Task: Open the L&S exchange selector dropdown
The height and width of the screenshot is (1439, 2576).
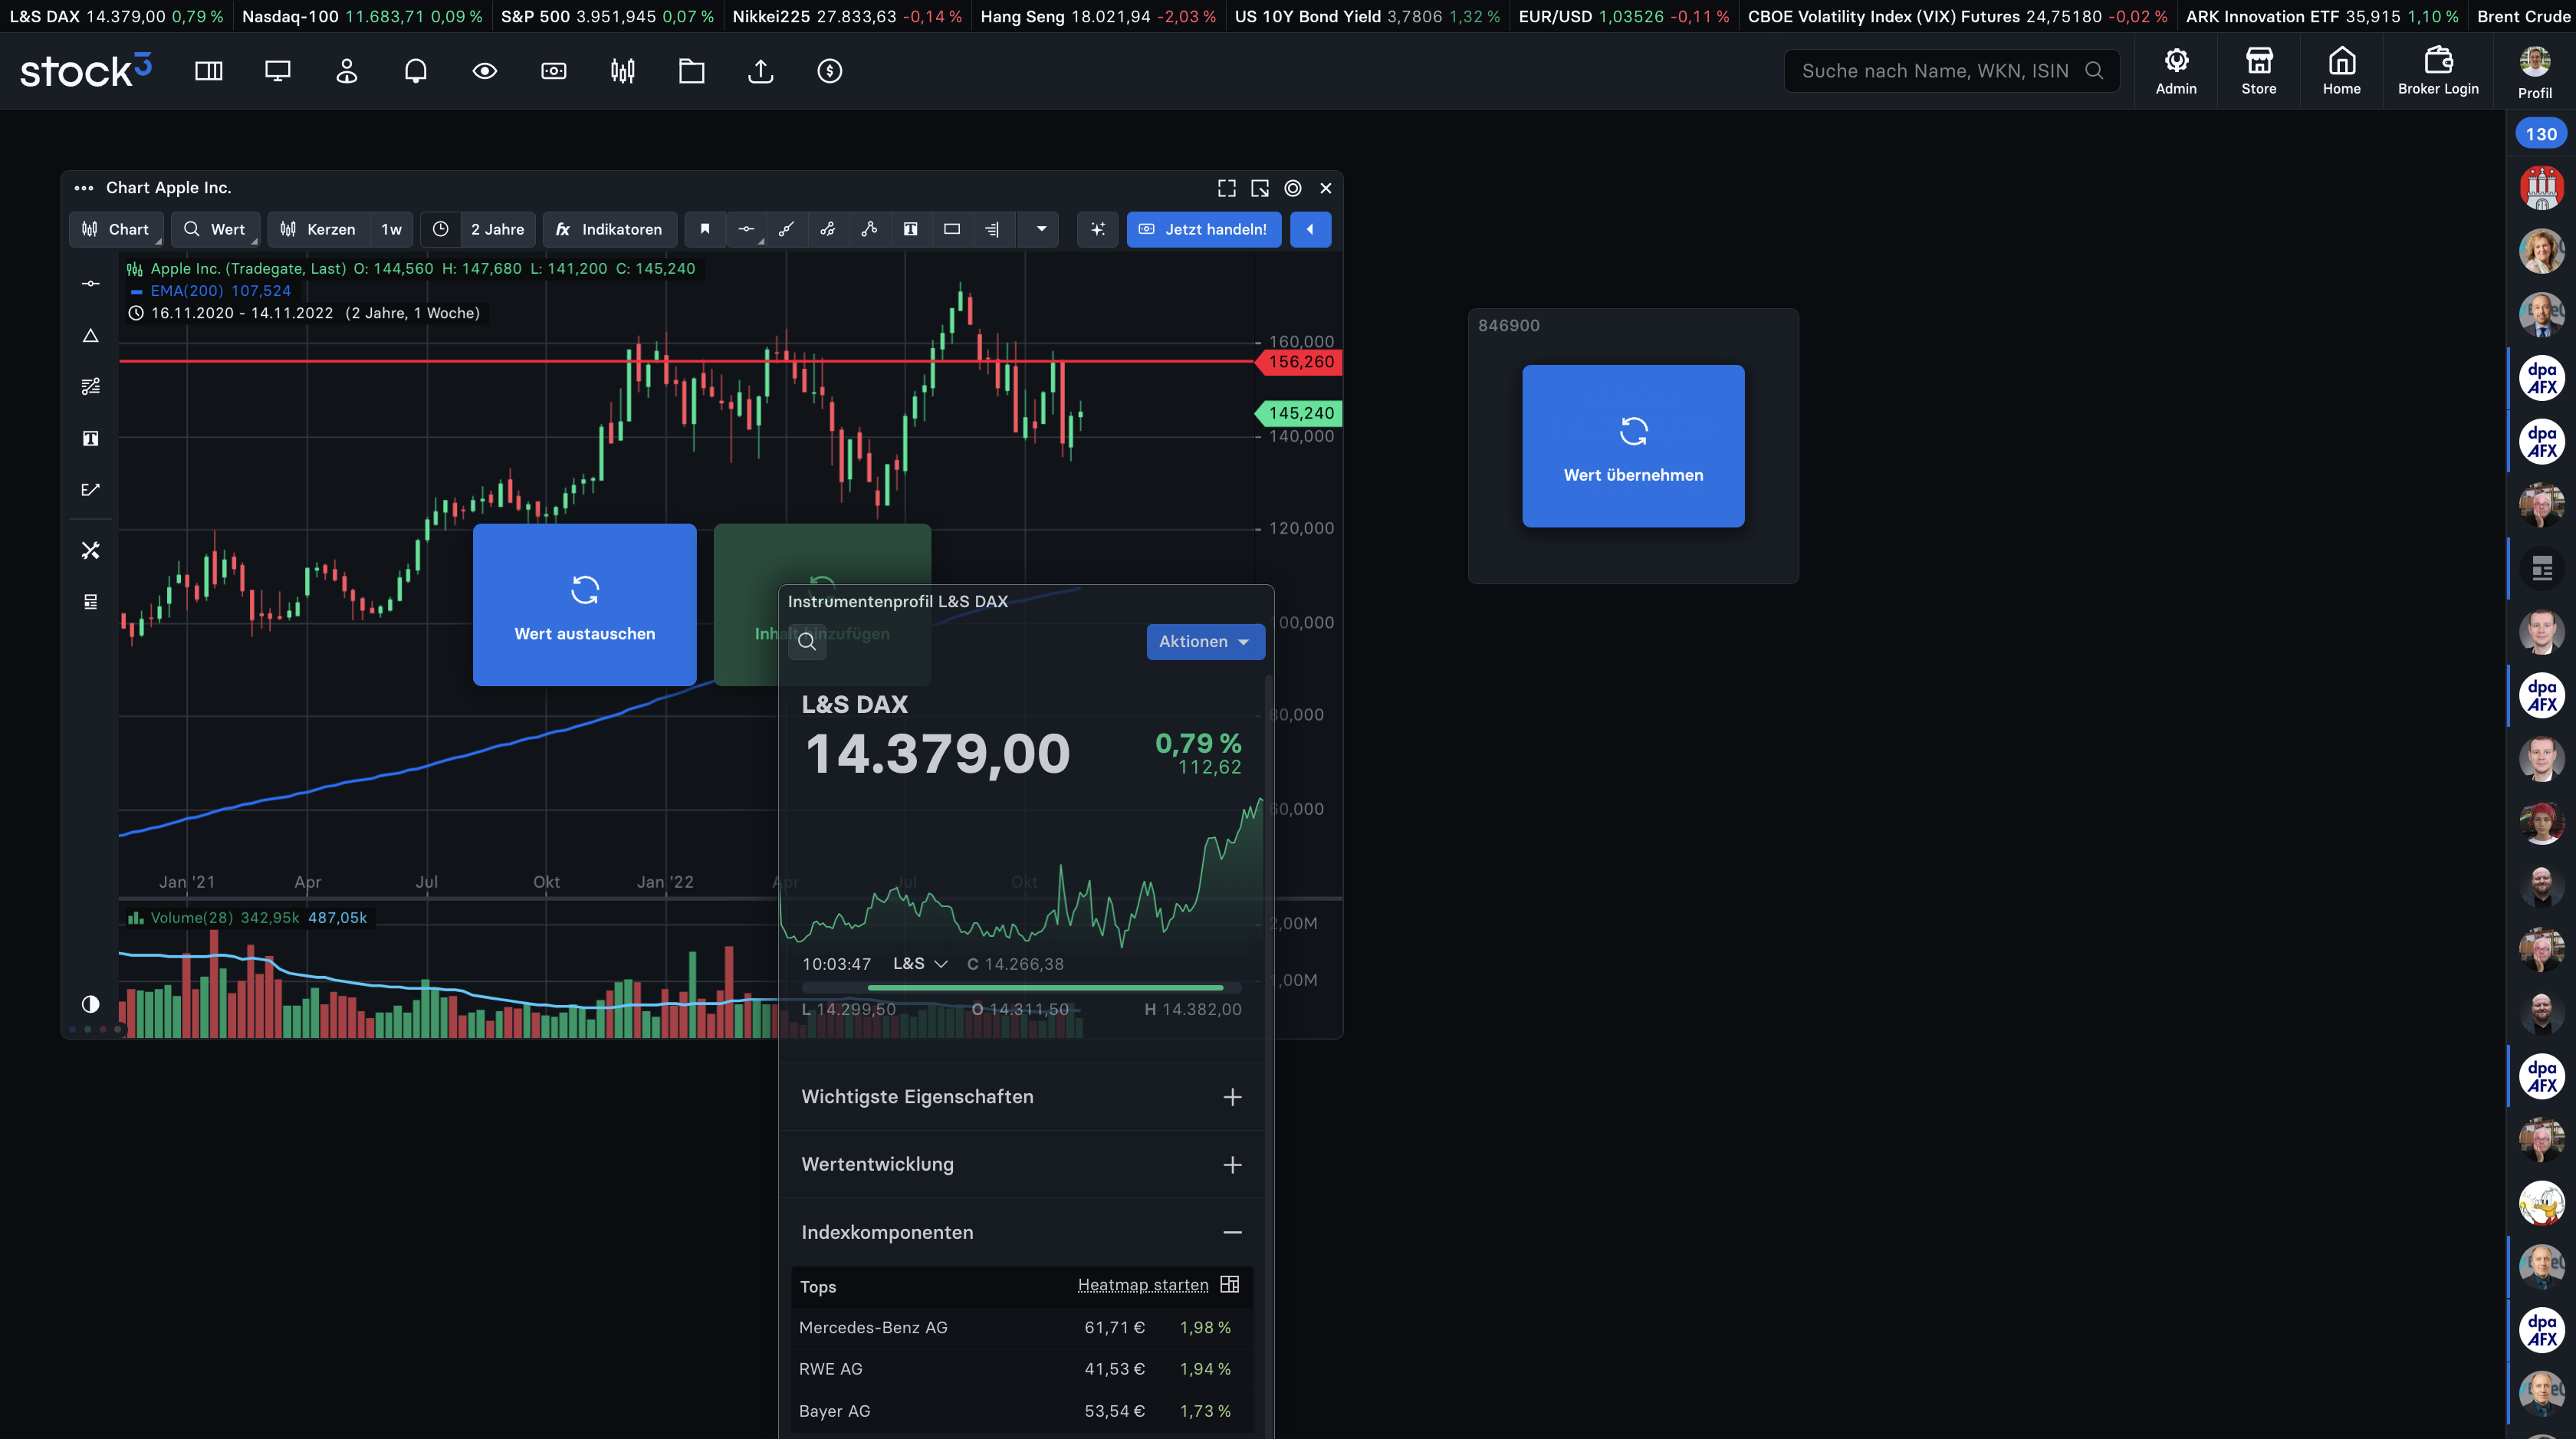Action: [919, 963]
